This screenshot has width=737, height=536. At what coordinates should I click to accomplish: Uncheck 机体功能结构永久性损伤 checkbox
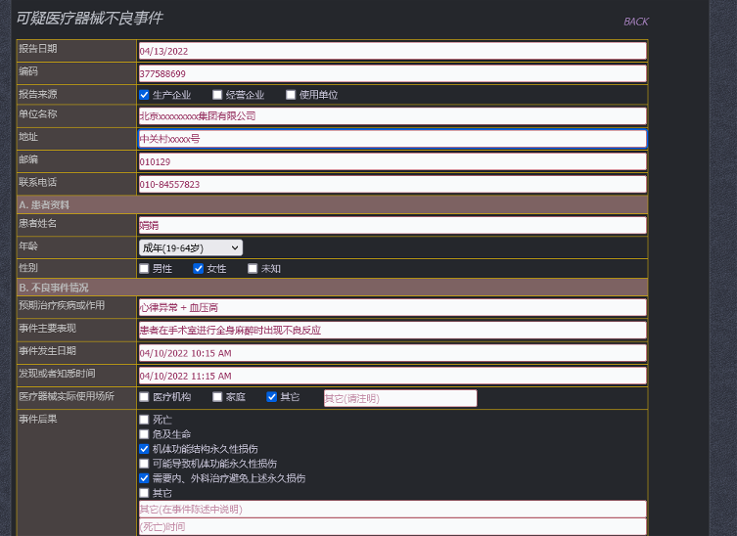[144, 449]
